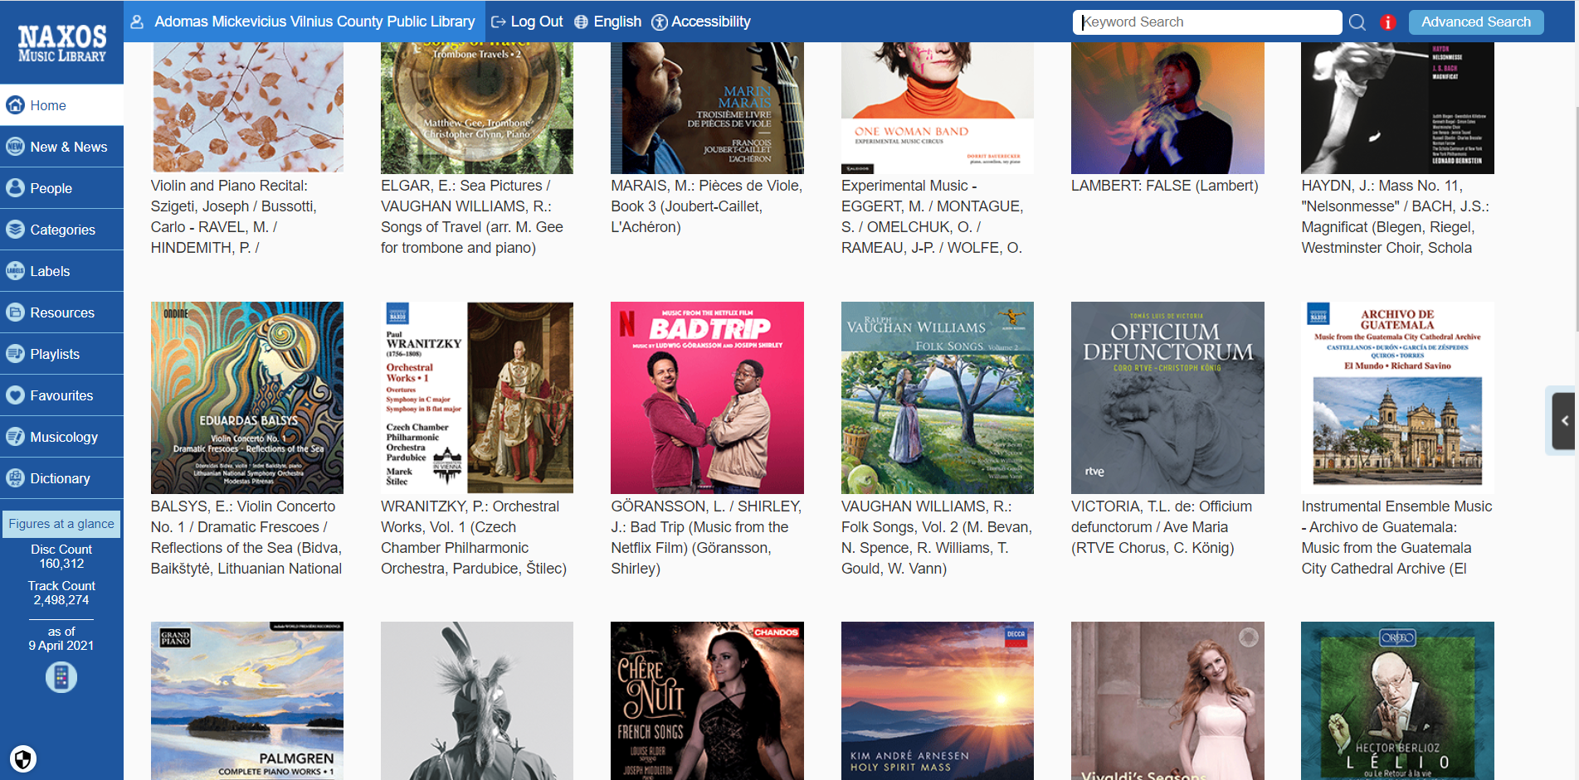The width and height of the screenshot is (1579, 780).
Task: Open the Officium Defunctorum album cover
Action: 1167,398
